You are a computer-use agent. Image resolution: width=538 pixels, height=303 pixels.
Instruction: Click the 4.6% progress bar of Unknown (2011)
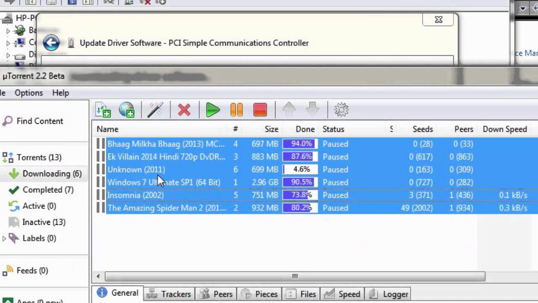coord(300,170)
